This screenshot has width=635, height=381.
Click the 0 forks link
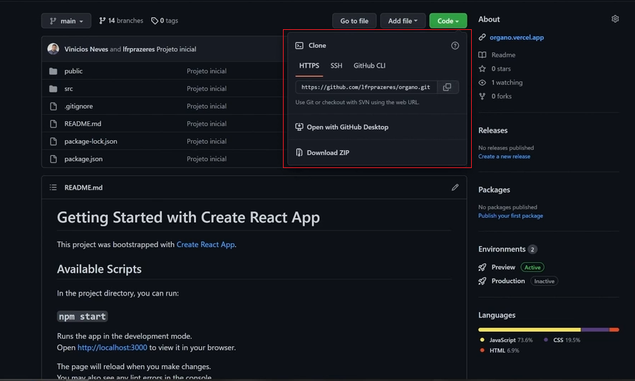501,96
